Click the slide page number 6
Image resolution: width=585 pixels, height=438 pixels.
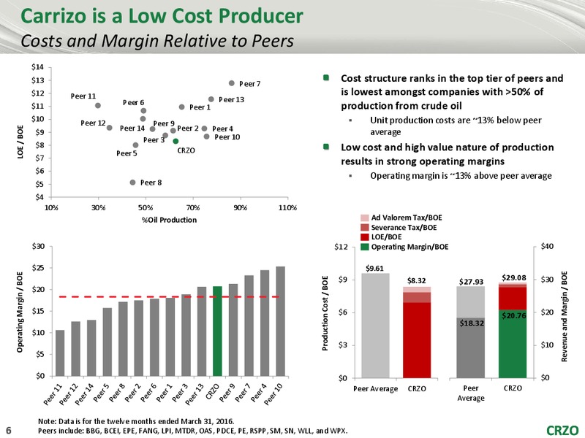(9, 431)
